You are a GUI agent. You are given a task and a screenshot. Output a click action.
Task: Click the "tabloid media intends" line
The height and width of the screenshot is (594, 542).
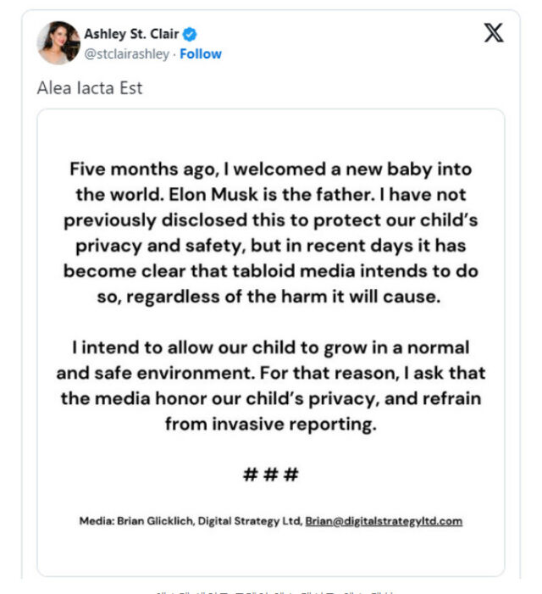click(270, 271)
